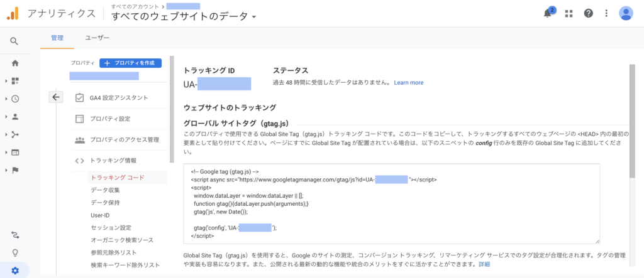Follow the 詳細 link below the code box
This screenshot has width=644, height=278.
pyautogui.click(x=484, y=264)
